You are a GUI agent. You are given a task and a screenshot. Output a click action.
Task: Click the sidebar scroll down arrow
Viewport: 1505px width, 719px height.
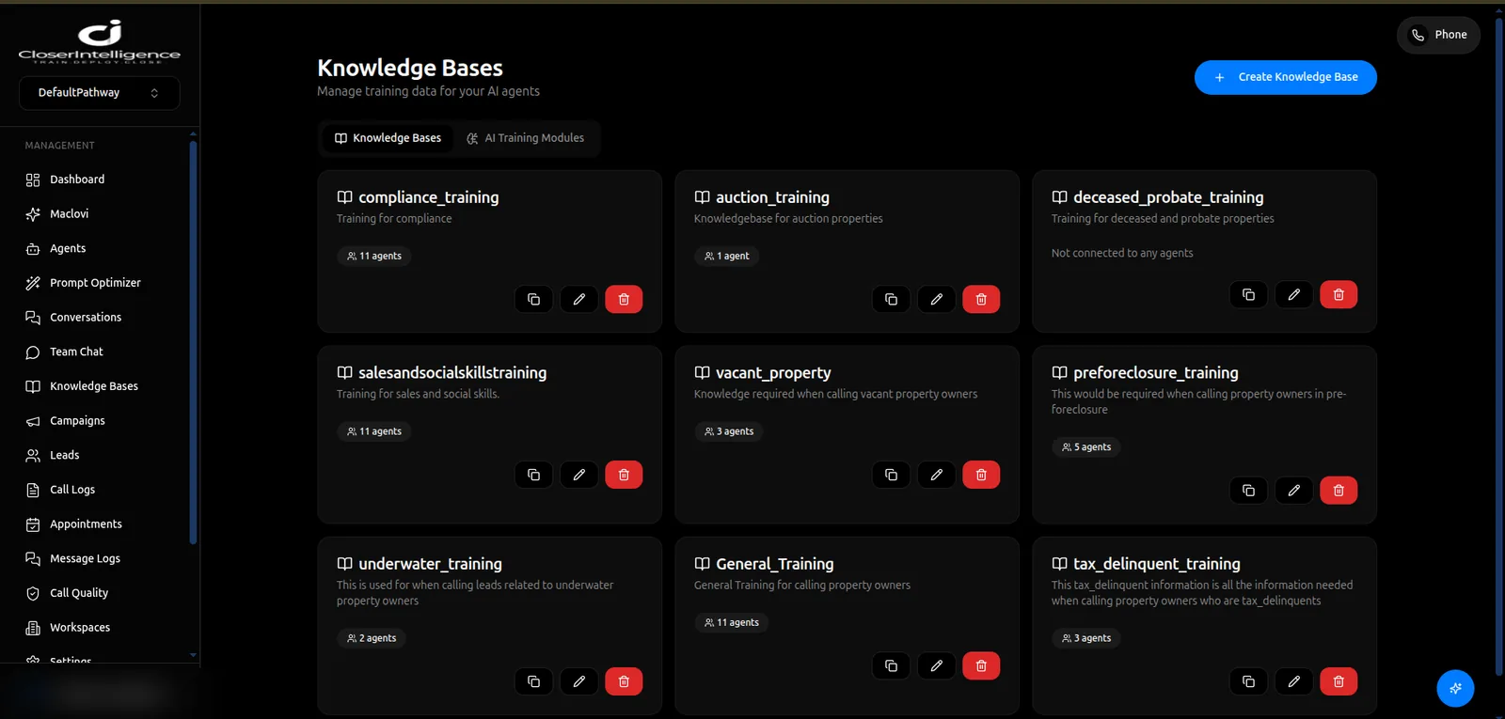[193, 655]
